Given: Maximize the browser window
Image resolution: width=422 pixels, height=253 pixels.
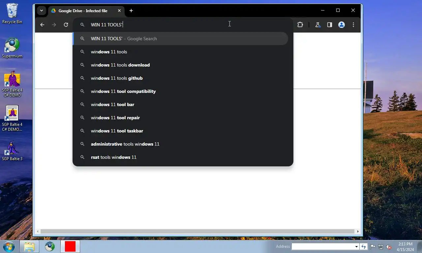Looking at the screenshot, I should click(338, 10).
